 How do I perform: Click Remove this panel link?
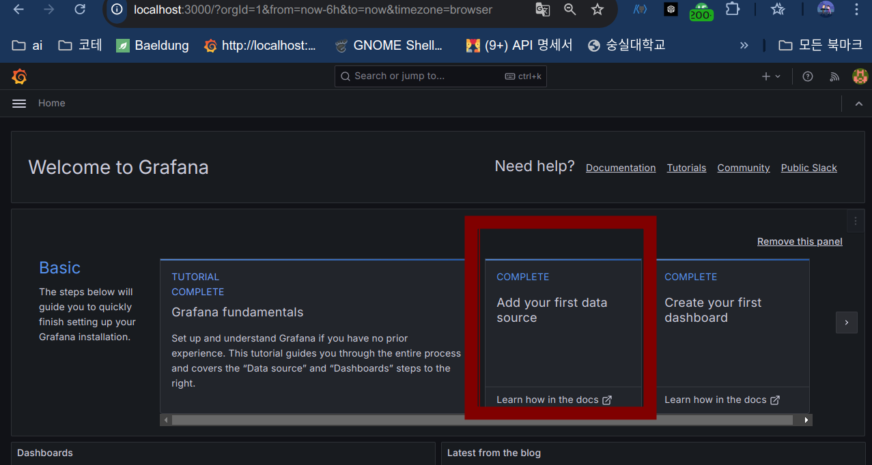800,241
